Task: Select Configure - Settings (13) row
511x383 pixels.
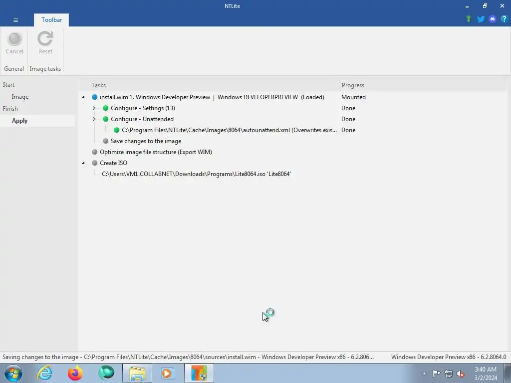Action: click(x=143, y=108)
